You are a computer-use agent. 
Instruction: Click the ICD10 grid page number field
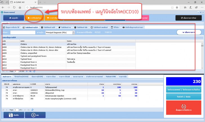pyautogui.click(x=16, y=71)
